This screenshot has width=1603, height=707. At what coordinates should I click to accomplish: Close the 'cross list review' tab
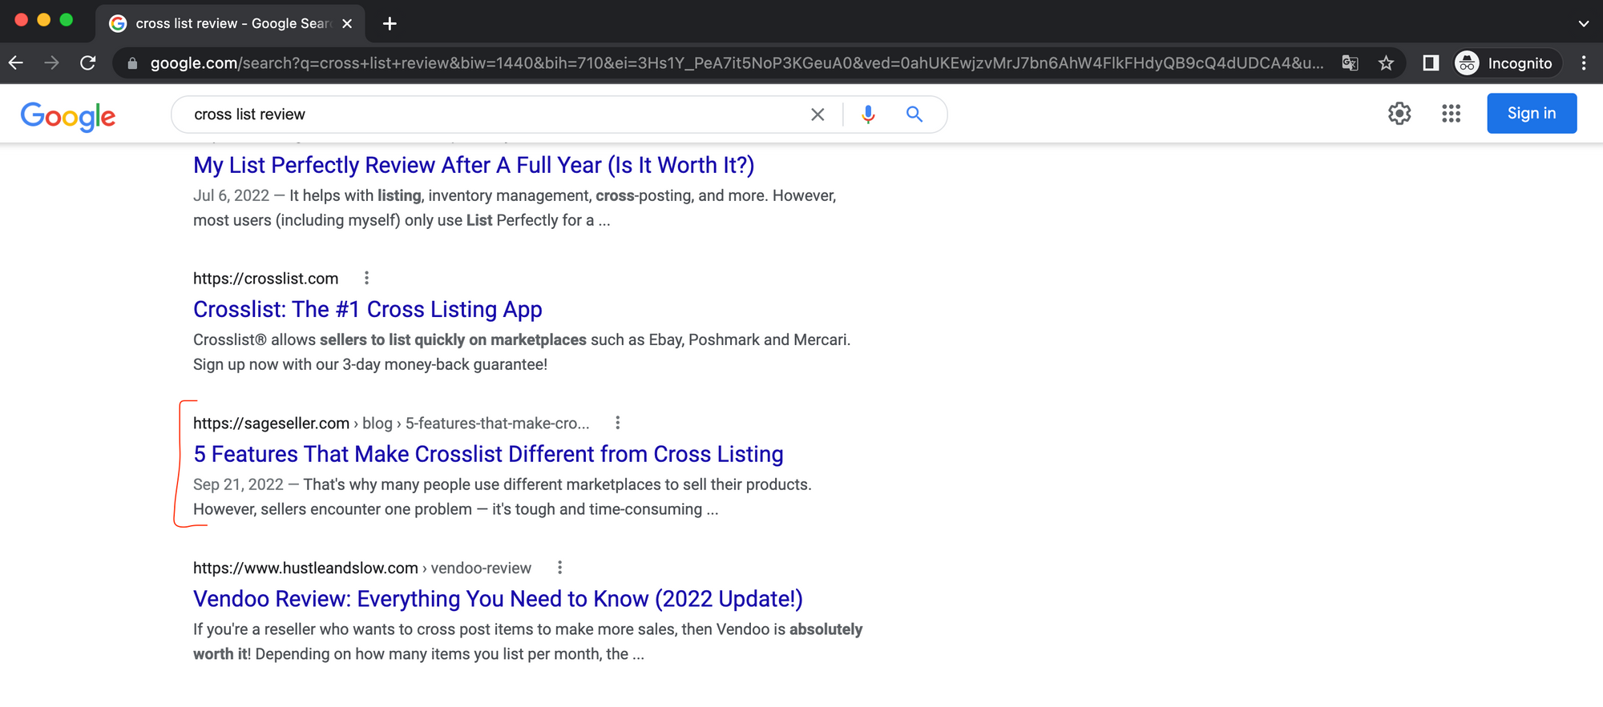pyautogui.click(x=347, y=23)
